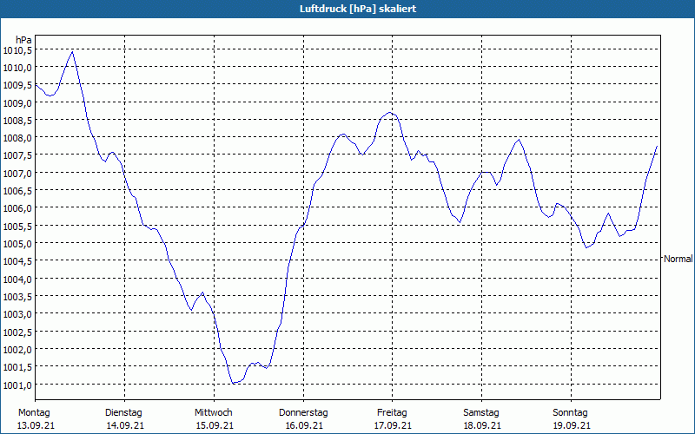The width and height of the screenshot is (695, 434).
Task: Click the 'Normal' pressure marker label
Action: tap(678, 259)
